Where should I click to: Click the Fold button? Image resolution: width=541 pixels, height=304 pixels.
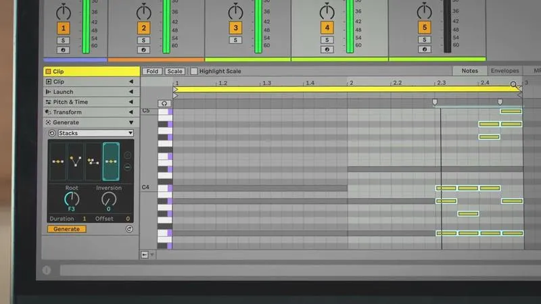click(152, 72)
